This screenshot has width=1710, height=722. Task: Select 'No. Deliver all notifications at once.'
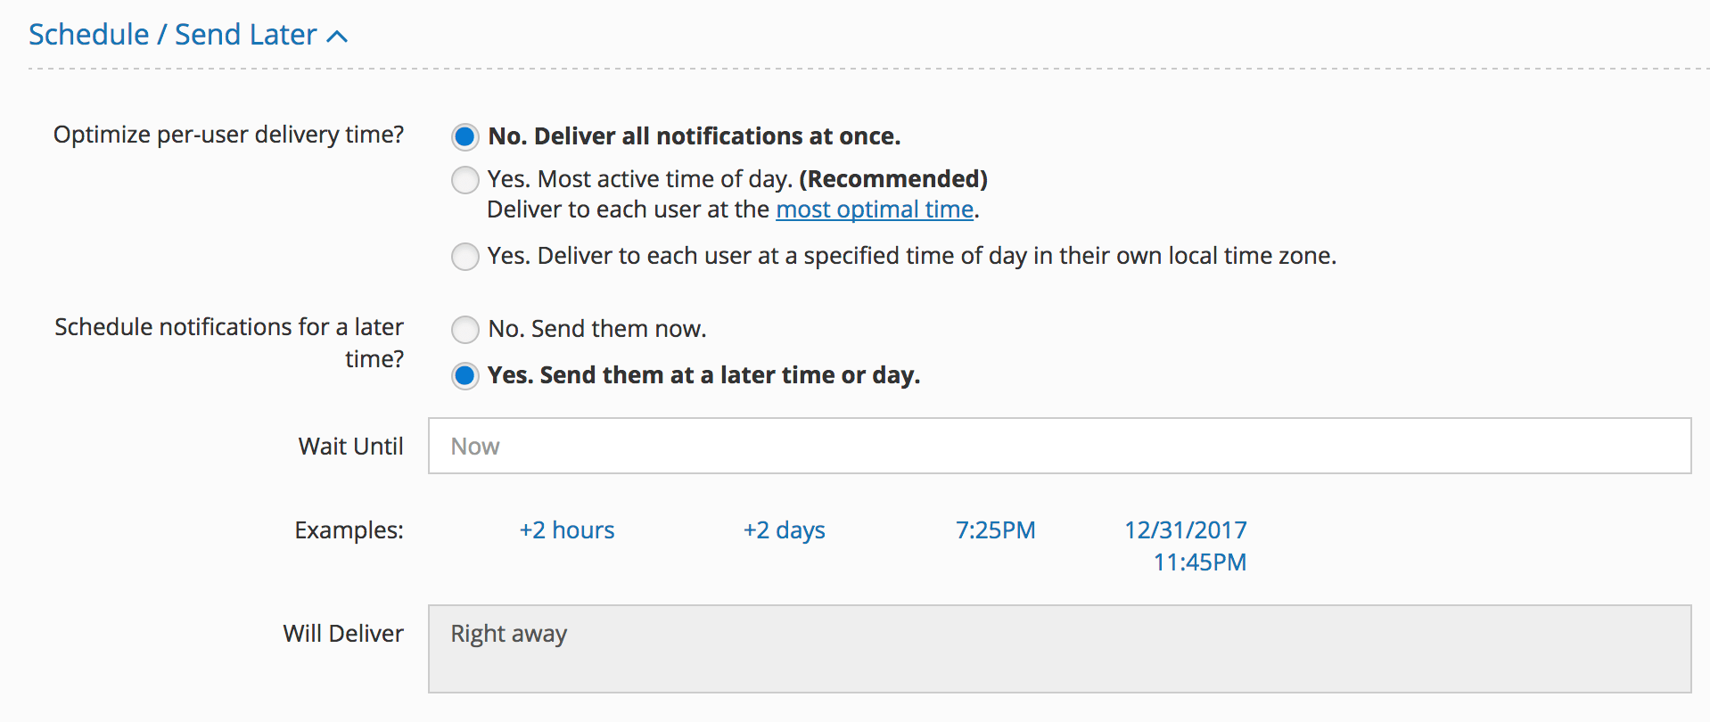point(464,136)
